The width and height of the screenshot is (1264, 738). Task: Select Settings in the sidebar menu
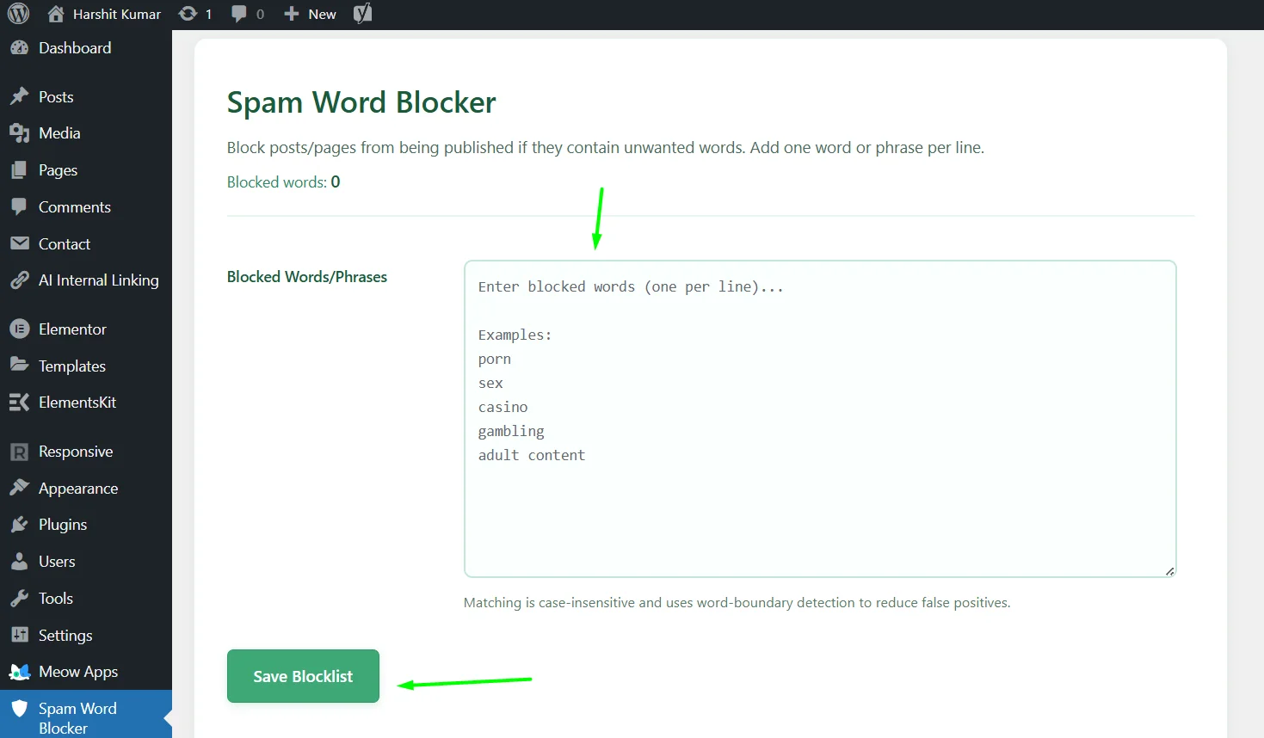(65, 635)
